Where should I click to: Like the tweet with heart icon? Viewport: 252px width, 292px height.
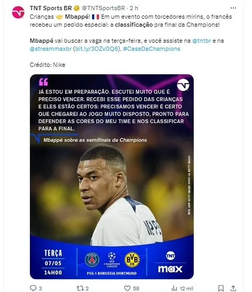tap(127, 288)
